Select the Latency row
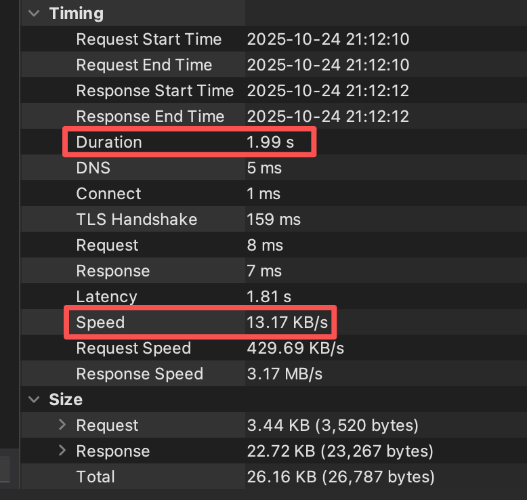The image size is (527, 500). pos(106,297)
